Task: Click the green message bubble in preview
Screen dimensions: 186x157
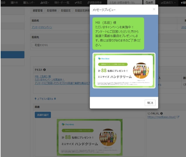Action: [118, 33]
